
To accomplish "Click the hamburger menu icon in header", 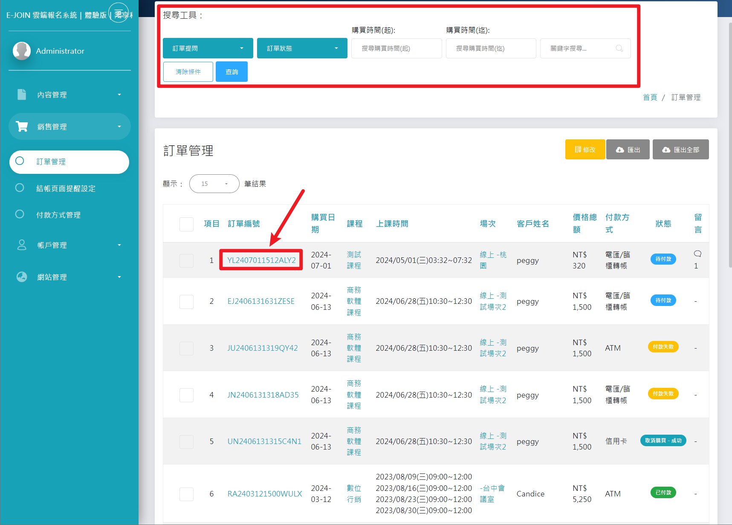I will click(x=119, y=13).
